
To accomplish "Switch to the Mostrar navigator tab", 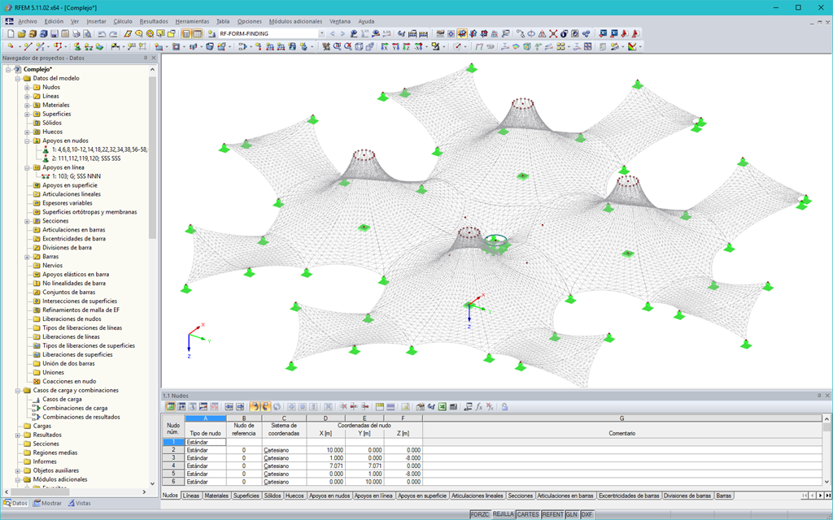I will (47, 503).
